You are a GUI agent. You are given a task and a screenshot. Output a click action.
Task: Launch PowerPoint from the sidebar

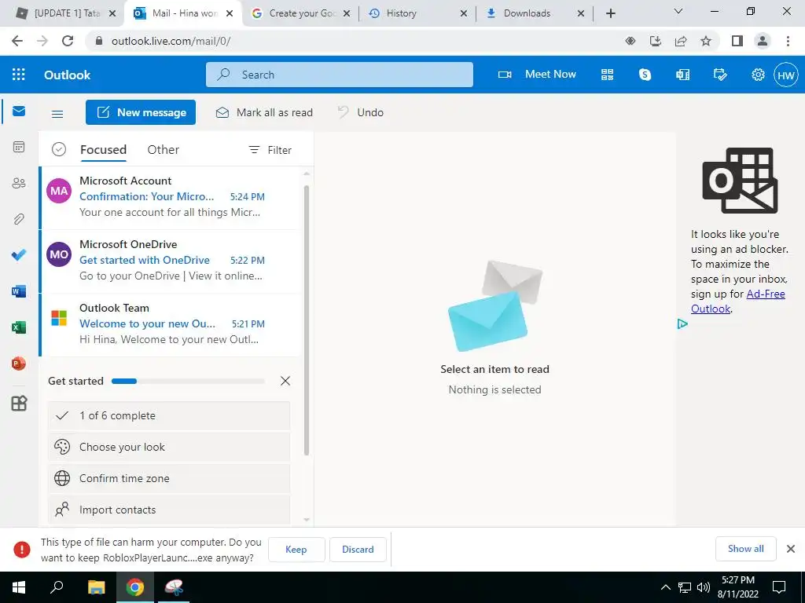19,364
